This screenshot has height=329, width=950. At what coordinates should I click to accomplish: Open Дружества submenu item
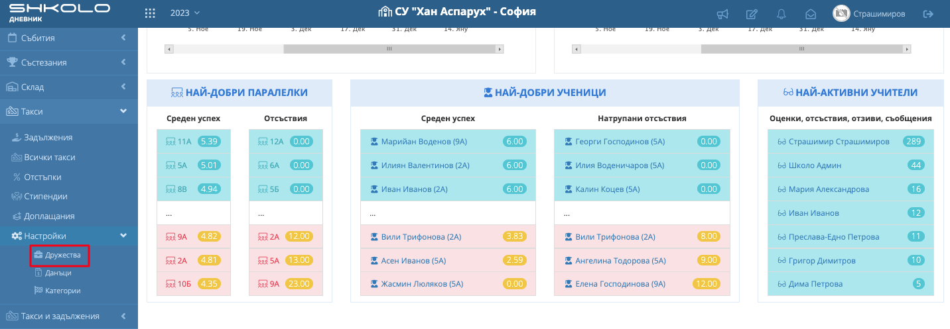58,255
